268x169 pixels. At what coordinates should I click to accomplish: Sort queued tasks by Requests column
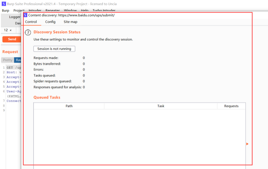pyautogui.click(x=231, y=106)
